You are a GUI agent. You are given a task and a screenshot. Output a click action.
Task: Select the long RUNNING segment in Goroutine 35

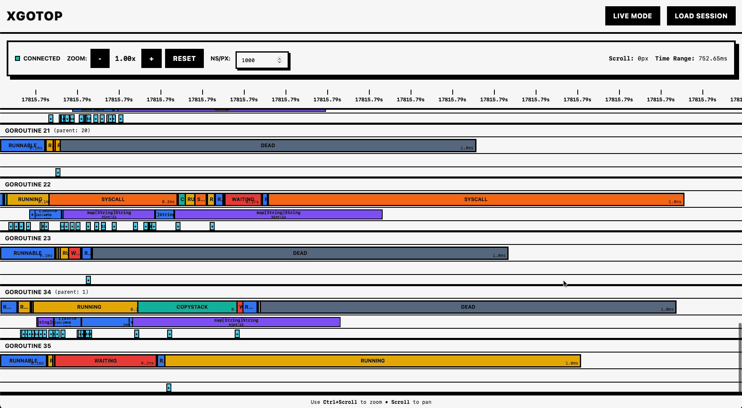click(x=373, y=361)
